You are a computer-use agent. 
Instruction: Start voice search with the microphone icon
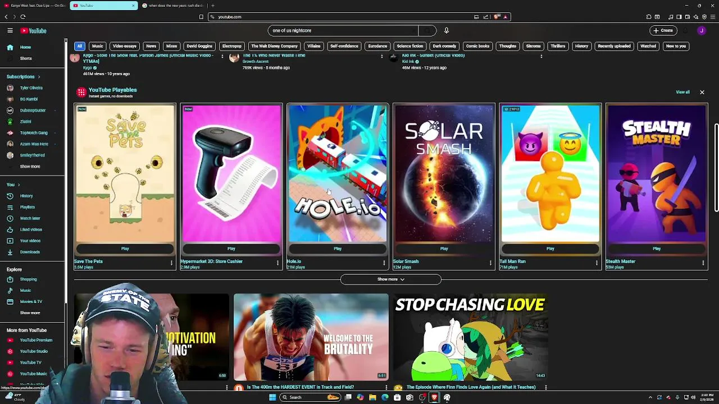446,30
